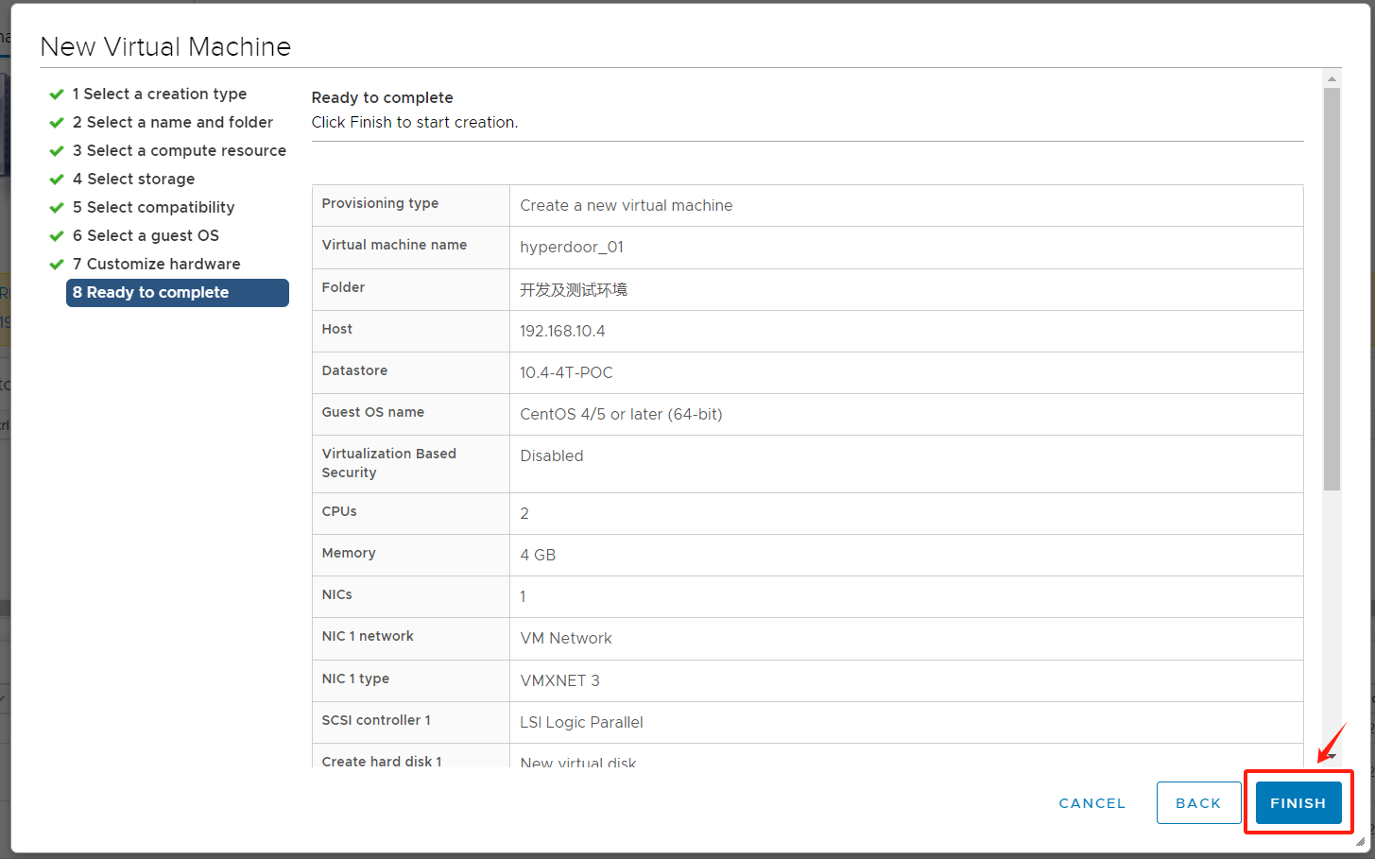1375x859 pixels.
Task: Click the 'hyperdoor_01' virtual machine name value
Action: (x=572, y=248)
